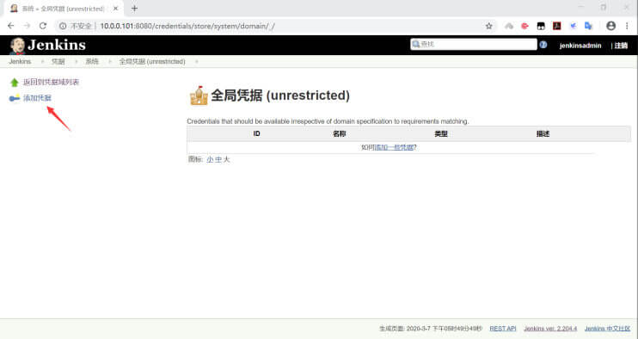Click the green up-arrow return icon

pos(15,83)
